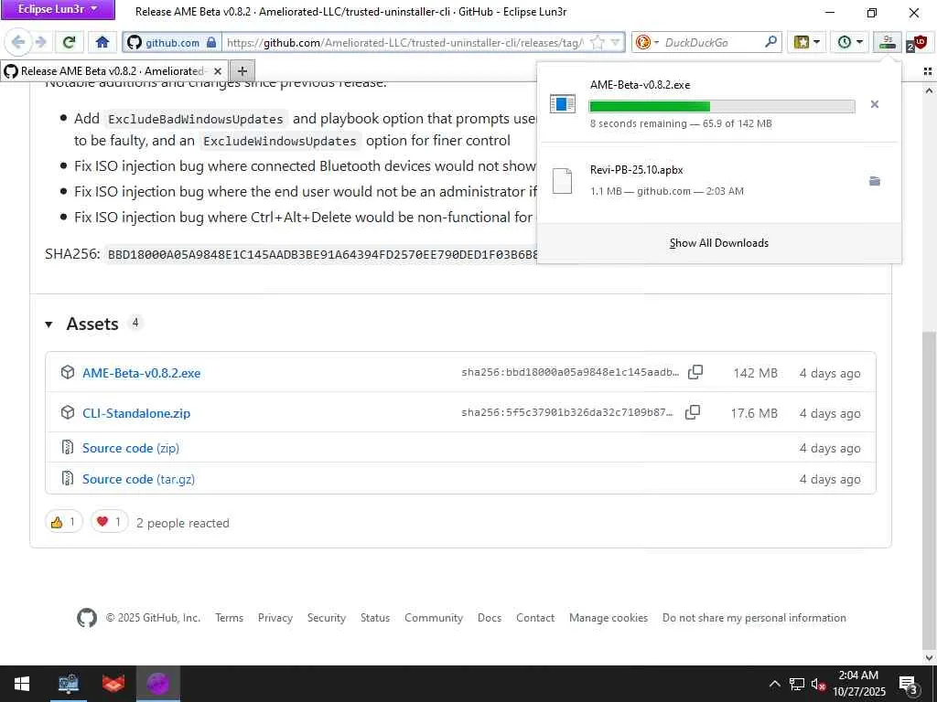Open the Terms footer link

(x=230, y=618)
